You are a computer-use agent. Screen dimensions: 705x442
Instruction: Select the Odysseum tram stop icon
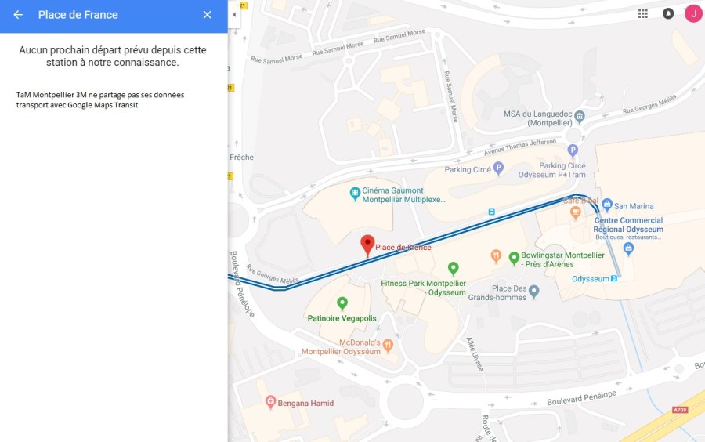[613, 279]
